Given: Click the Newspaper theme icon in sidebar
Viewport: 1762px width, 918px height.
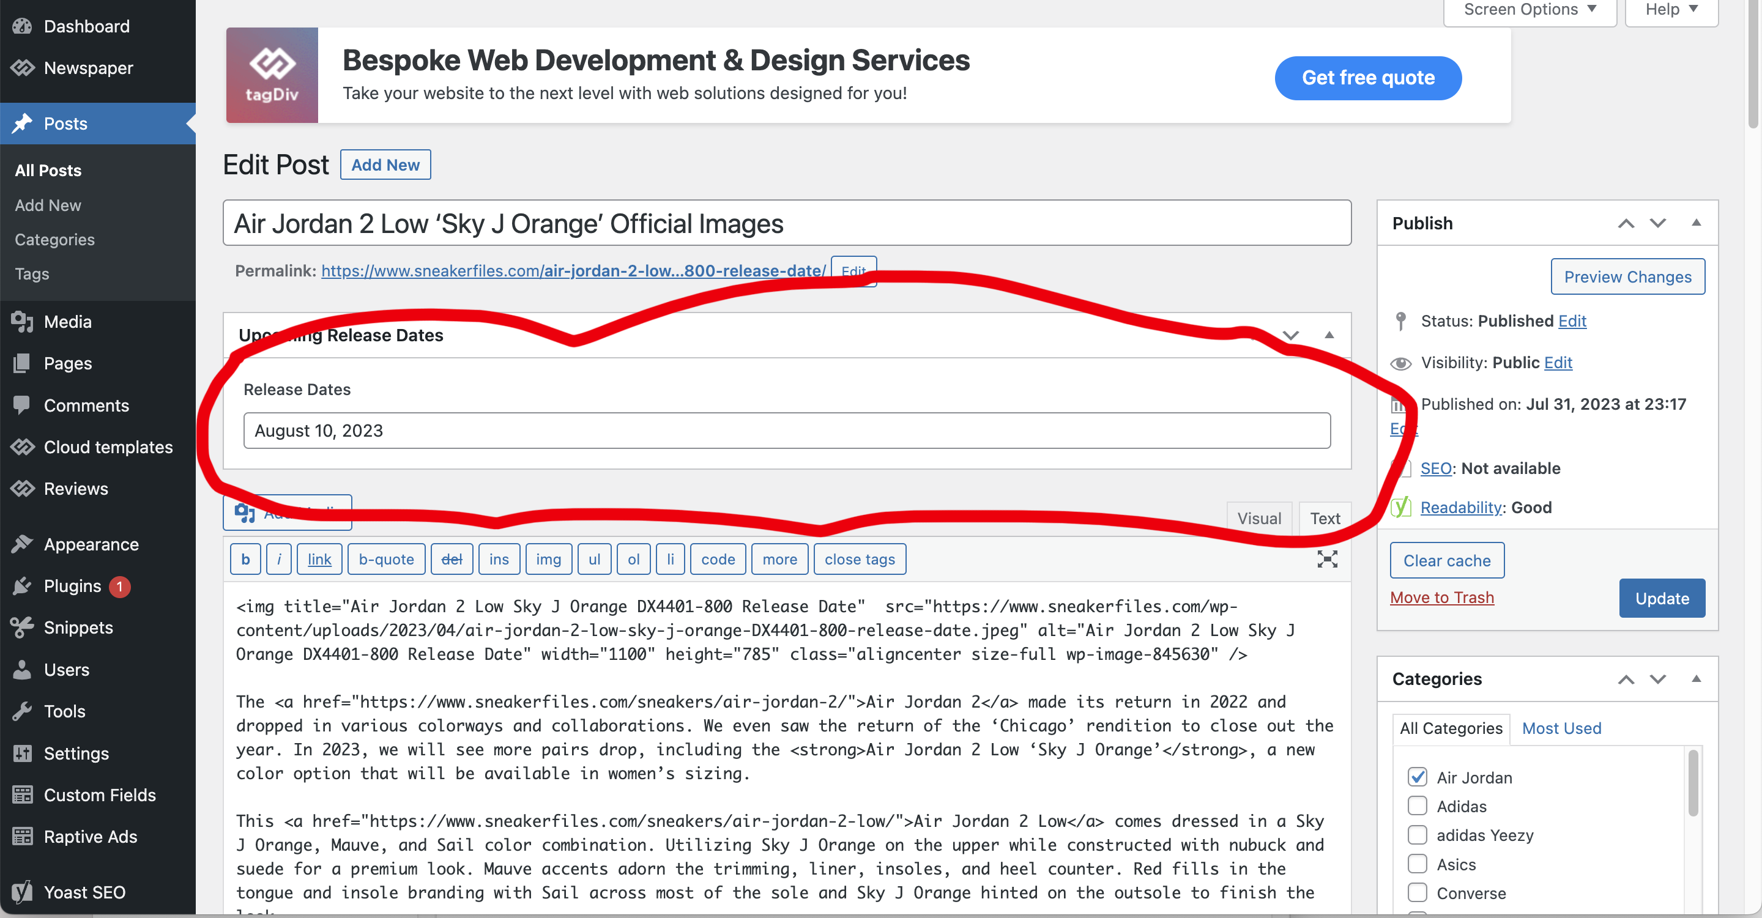Looking at the screenshot, I should (23, 68).
